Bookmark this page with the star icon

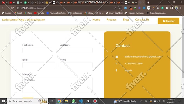point(120,8)
